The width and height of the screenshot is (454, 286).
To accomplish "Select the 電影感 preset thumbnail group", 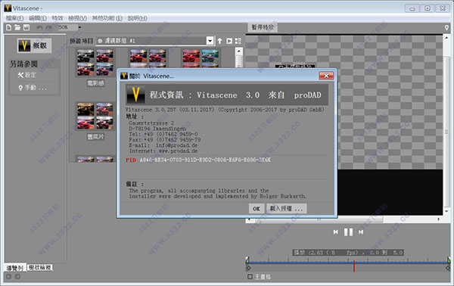I will coord(95,62).
